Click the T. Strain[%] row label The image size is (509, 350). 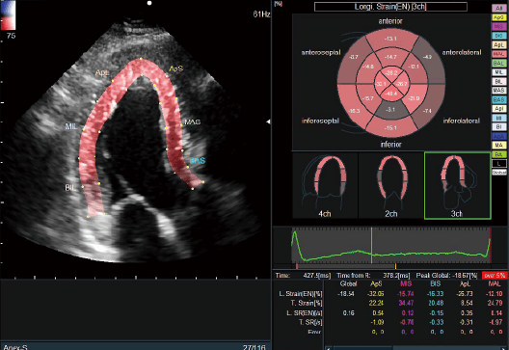(x=307, y=304)
